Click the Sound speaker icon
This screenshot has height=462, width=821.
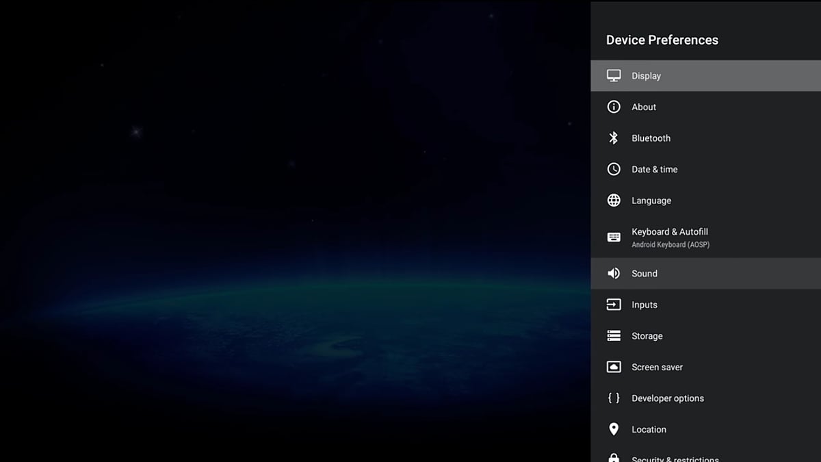coord(614,274)
